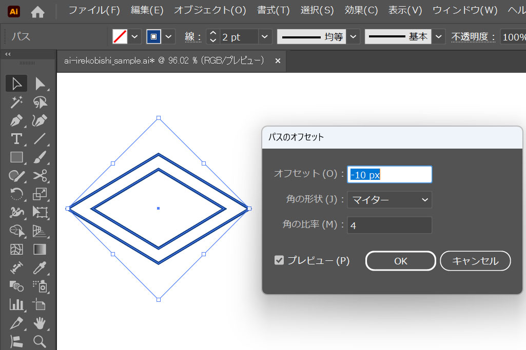
Task: Select the Eyedropper tool
Action: pyautogui.click(x=40, y=267)
